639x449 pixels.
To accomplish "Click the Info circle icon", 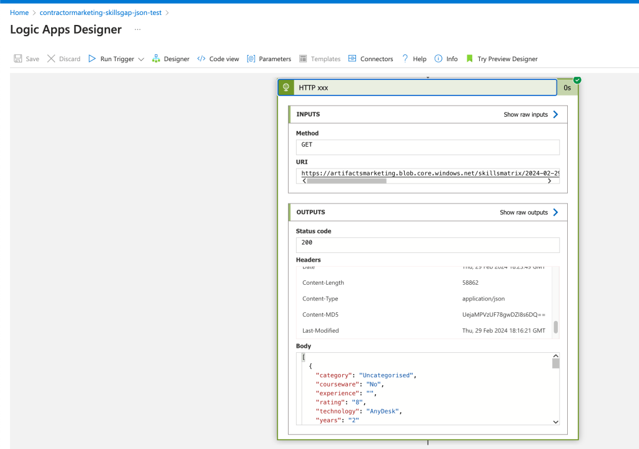I will coord(438,59).
